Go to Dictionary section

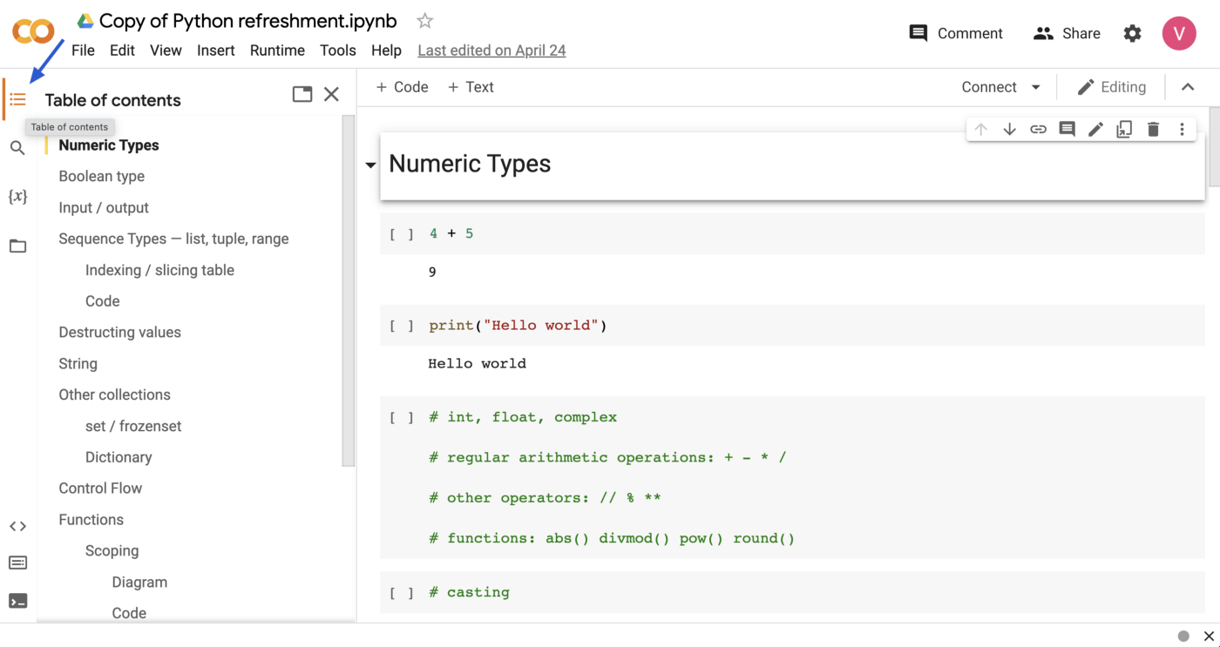pyautogui.click(x=119, y=457)
